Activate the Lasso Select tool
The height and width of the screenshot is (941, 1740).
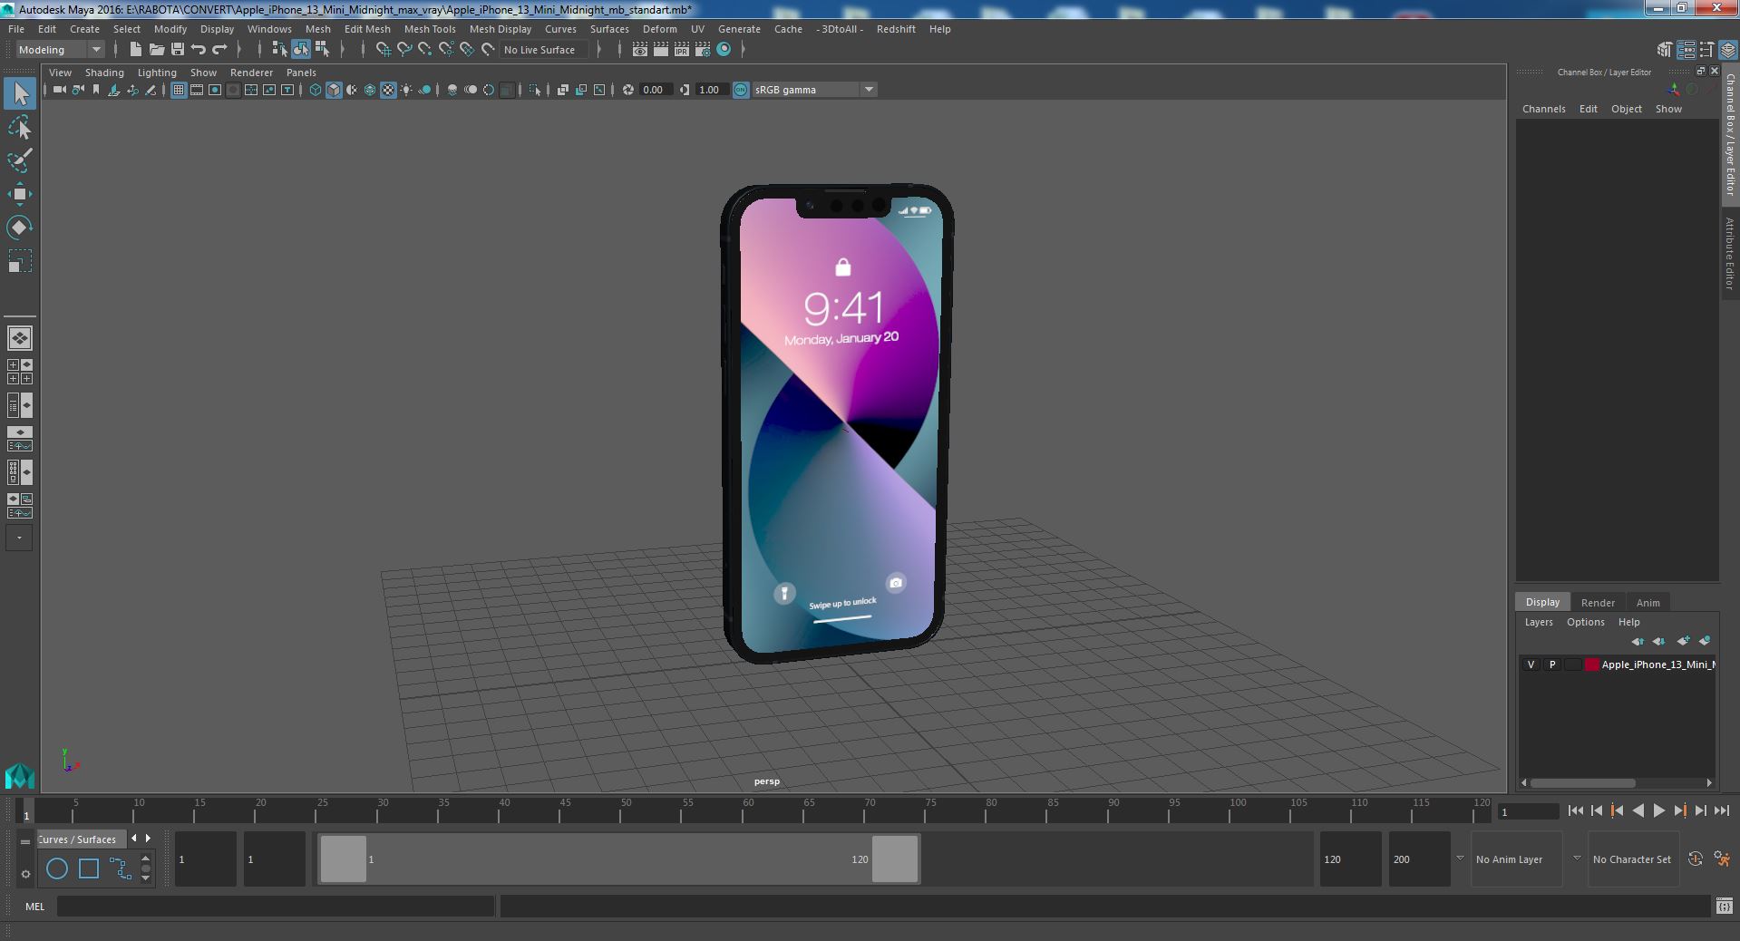pyautogui.click(x=20, y=128)
